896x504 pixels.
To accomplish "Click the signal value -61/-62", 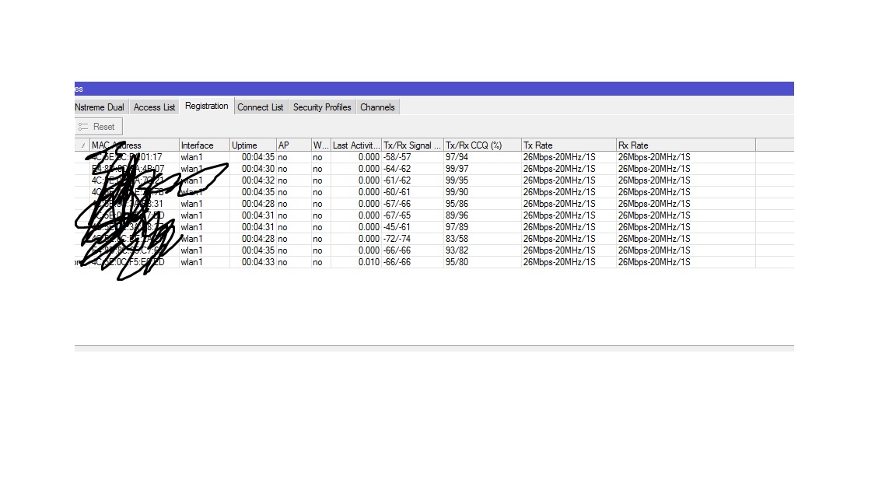I will (397, 180).
